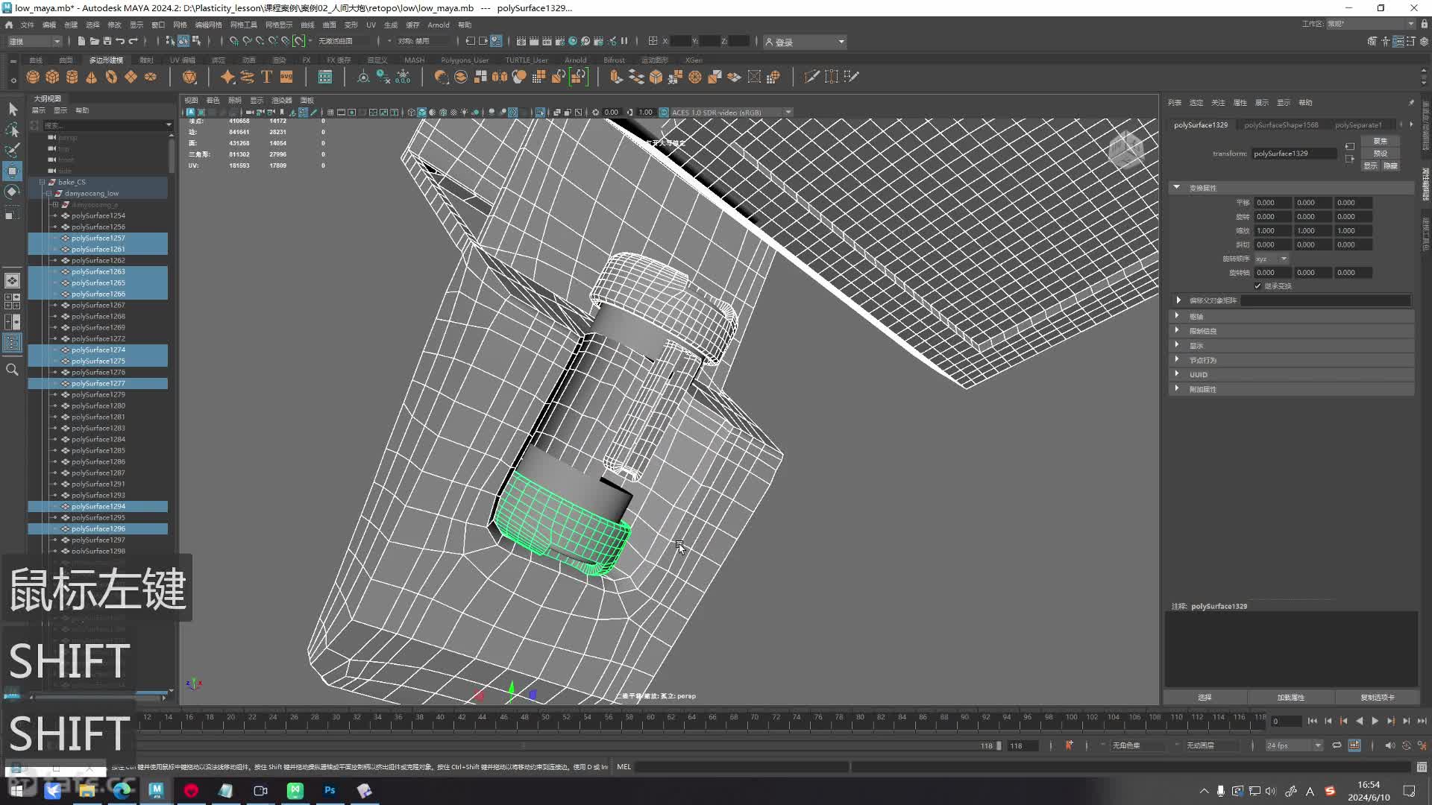Click the Save scene icon in the status line
The width and height of the screenshot is (1432, 805).
[x=107, y=41]
